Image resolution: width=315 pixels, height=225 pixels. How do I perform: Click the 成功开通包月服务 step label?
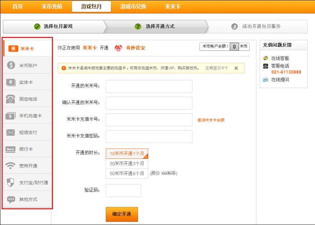(261, 26)
